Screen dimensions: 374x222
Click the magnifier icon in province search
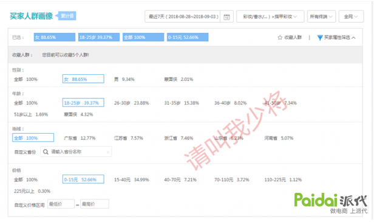click(x=46, y=151)
